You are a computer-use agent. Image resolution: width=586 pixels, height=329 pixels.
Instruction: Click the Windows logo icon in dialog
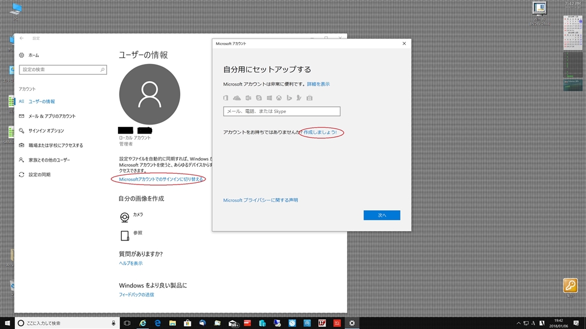269,98
